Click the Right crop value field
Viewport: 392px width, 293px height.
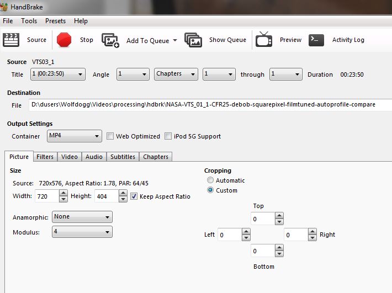tap(296, 235)
